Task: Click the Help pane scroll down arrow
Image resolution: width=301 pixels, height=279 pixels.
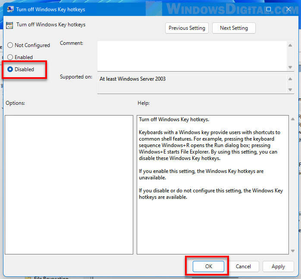Action: [293, 251]
